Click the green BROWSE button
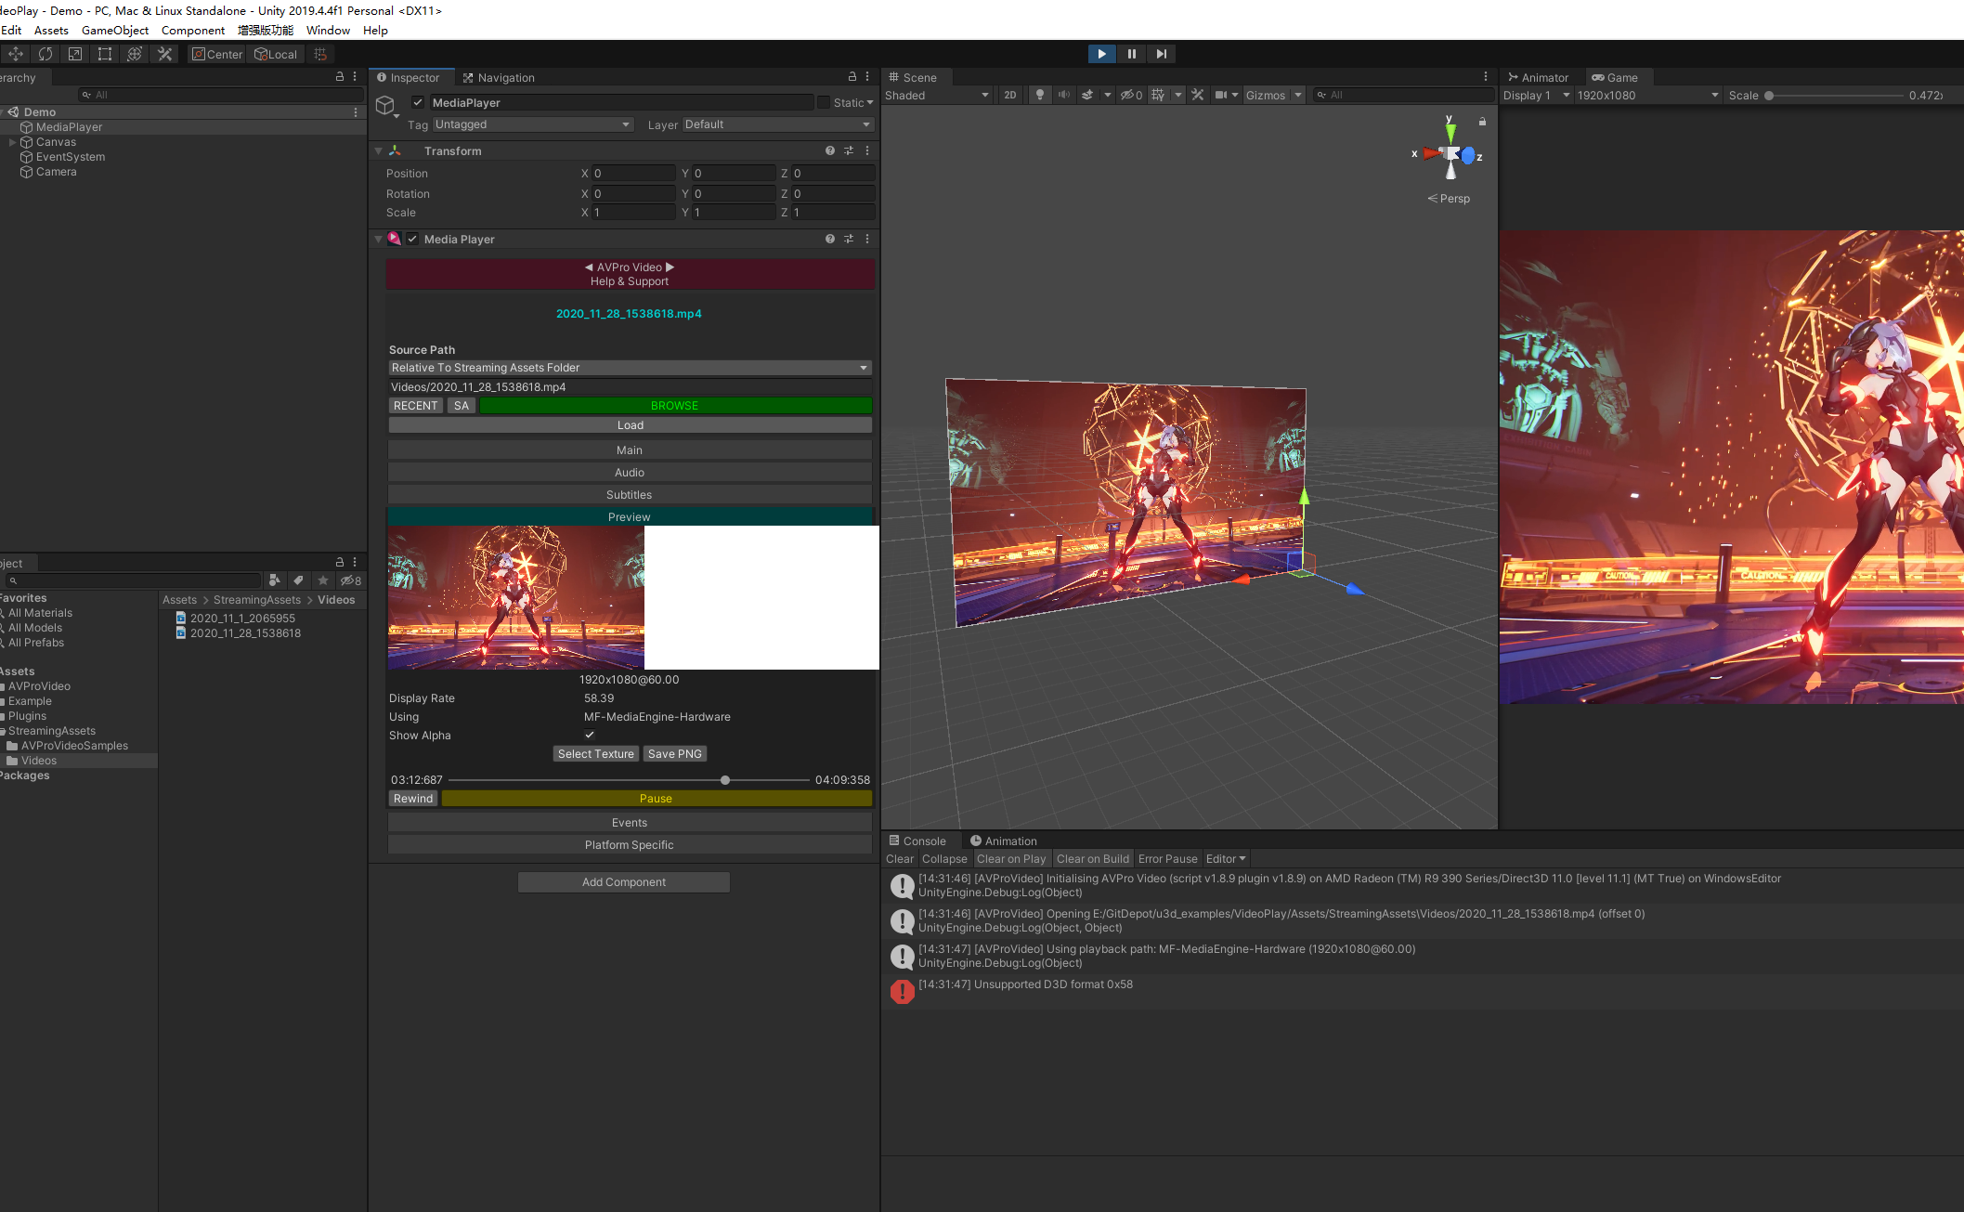This screenshot has width=1964, height=1212. (x=675, y=406)
